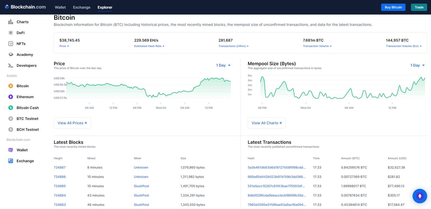The image size is (431, 209).
Task: Select the Wallet icon under Blockchain.com
Action: pyautogui.click(x=11, y=150)
